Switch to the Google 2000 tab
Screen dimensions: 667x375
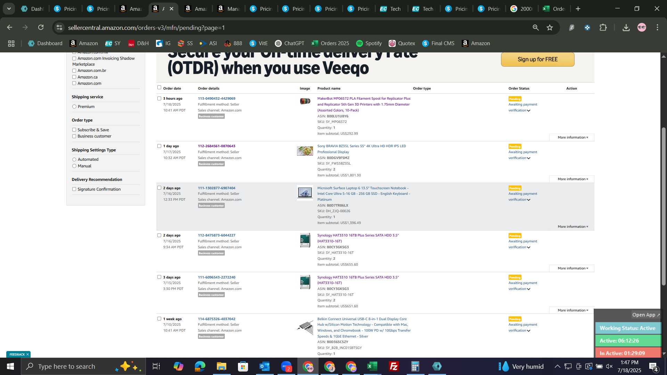point(521,9)
